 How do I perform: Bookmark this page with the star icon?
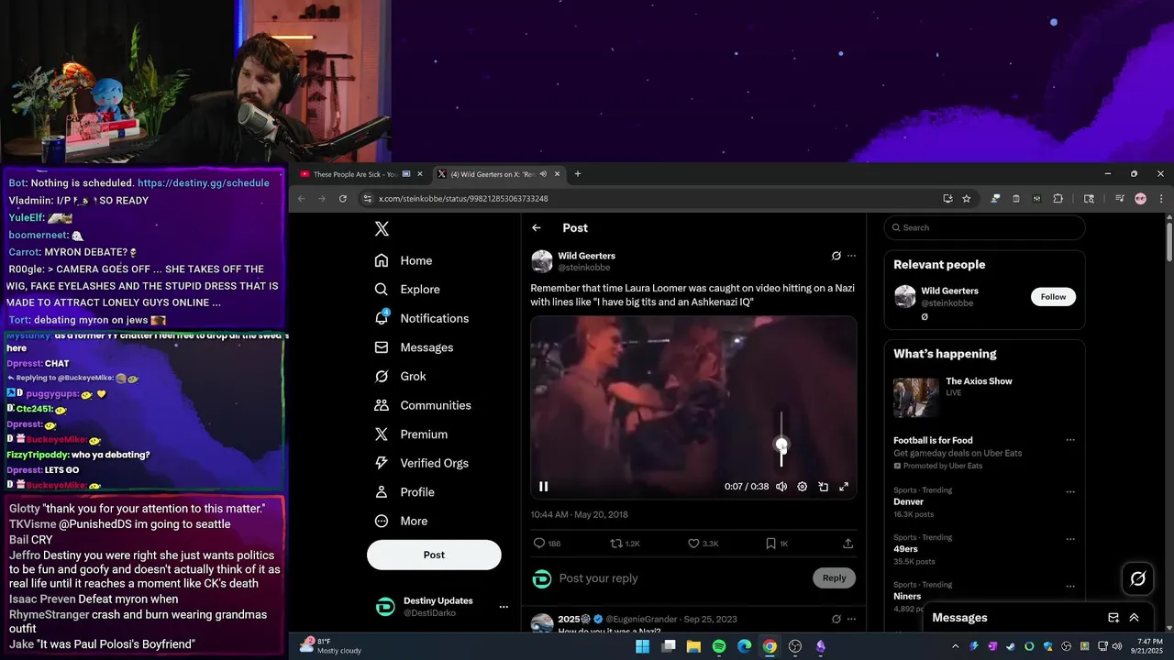coord(967,199)
